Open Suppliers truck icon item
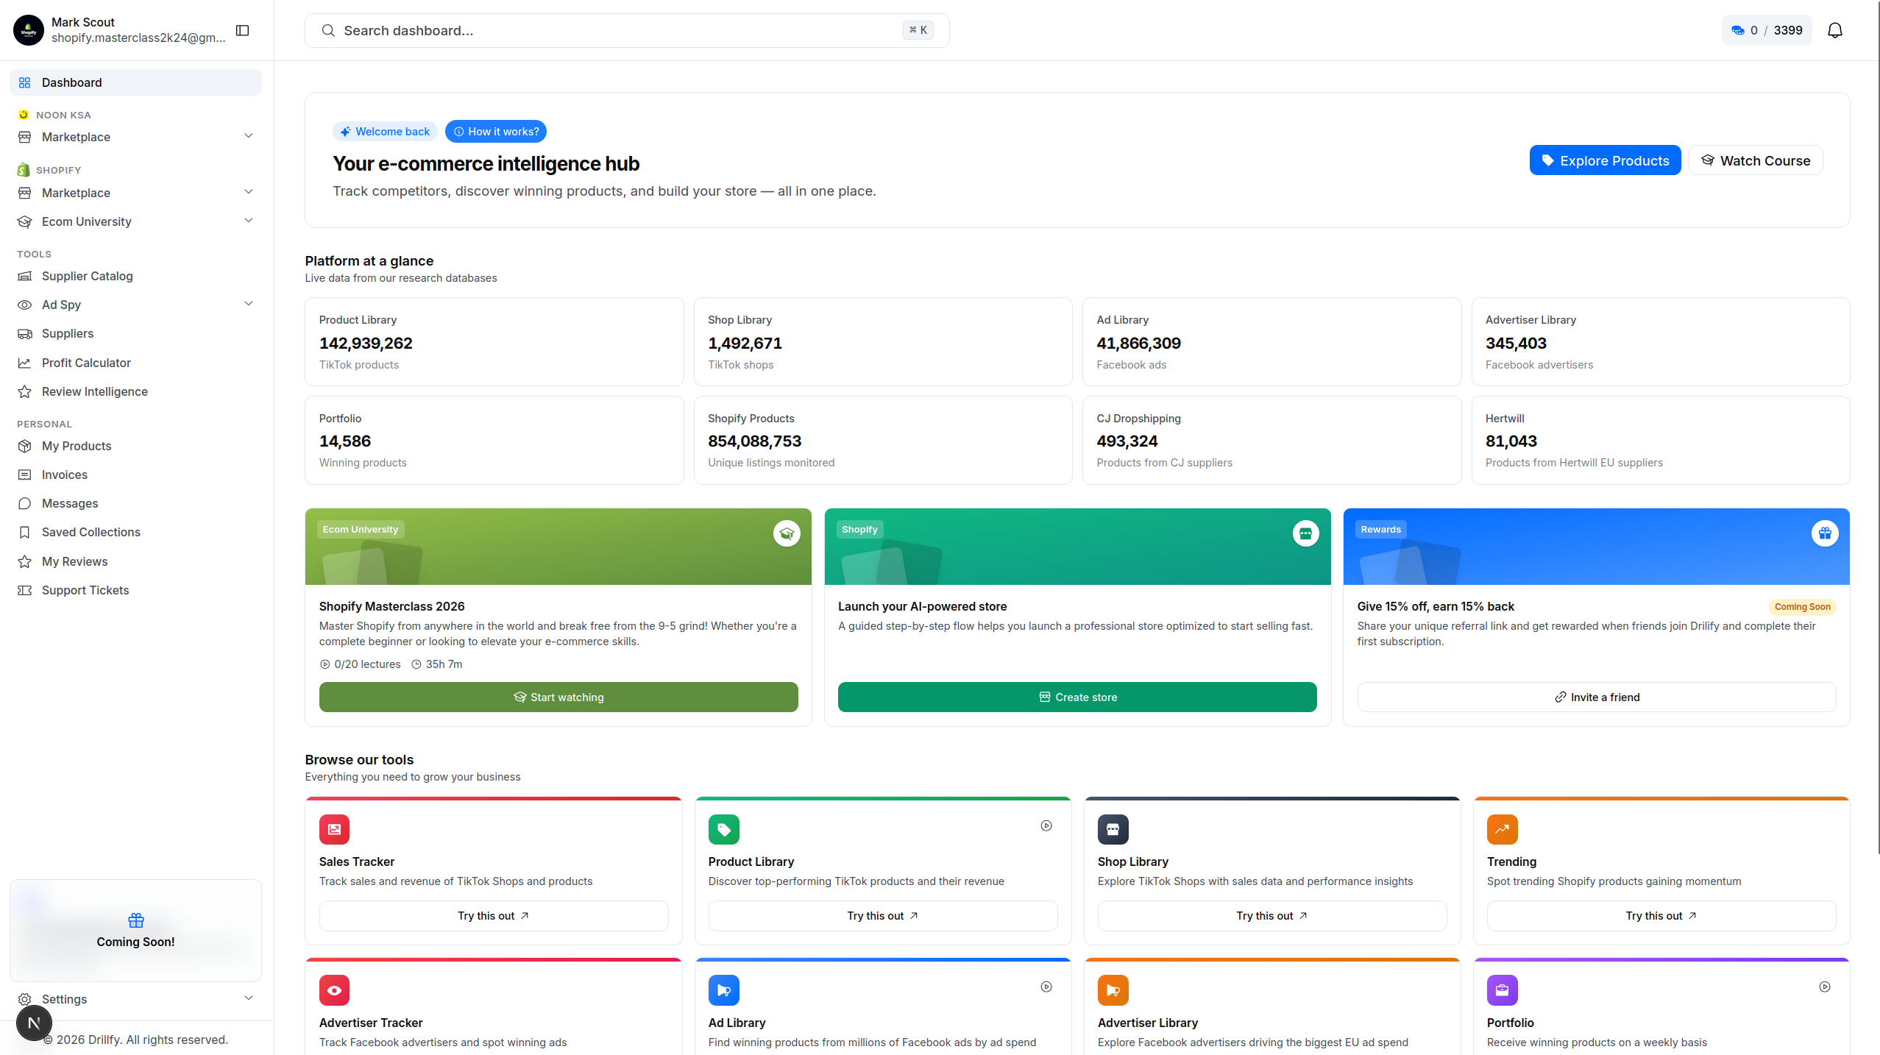 pyautogui.click(x=136, y=333)
